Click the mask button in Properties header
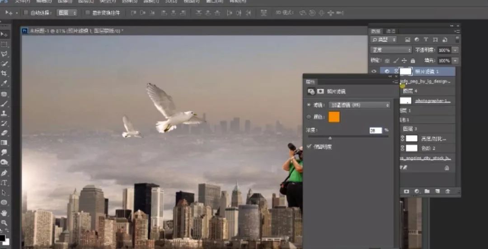Screen dimensions: 488x249 coord(320,92)
